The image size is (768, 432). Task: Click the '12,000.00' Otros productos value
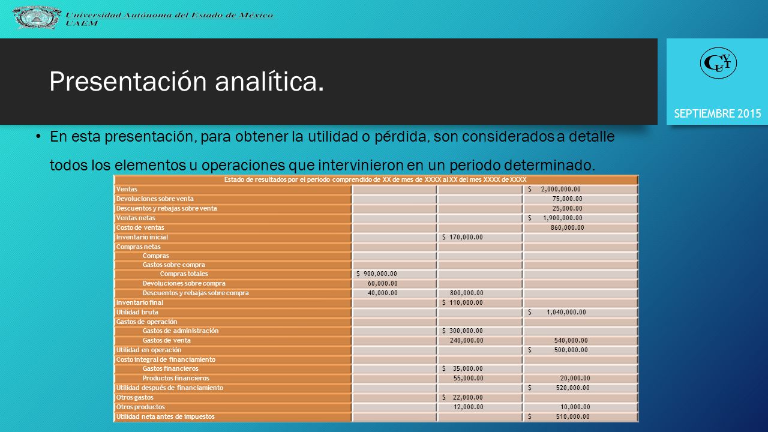click(x=468, y=407)
